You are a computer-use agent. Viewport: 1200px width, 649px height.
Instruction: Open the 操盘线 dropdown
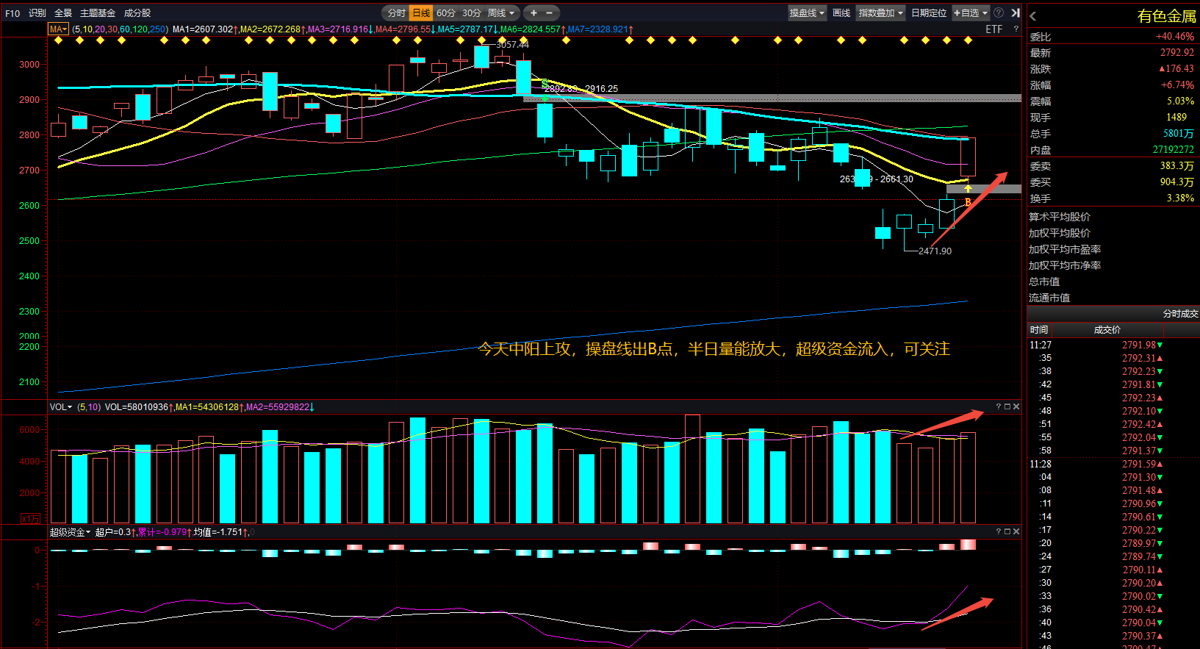pyautogui.click(x=807, y=13)
